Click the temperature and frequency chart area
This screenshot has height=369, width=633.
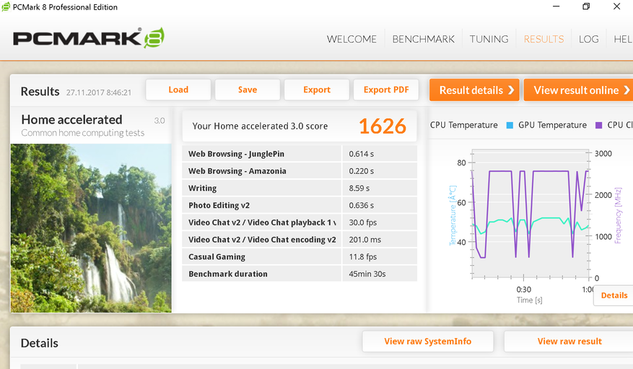530,214
